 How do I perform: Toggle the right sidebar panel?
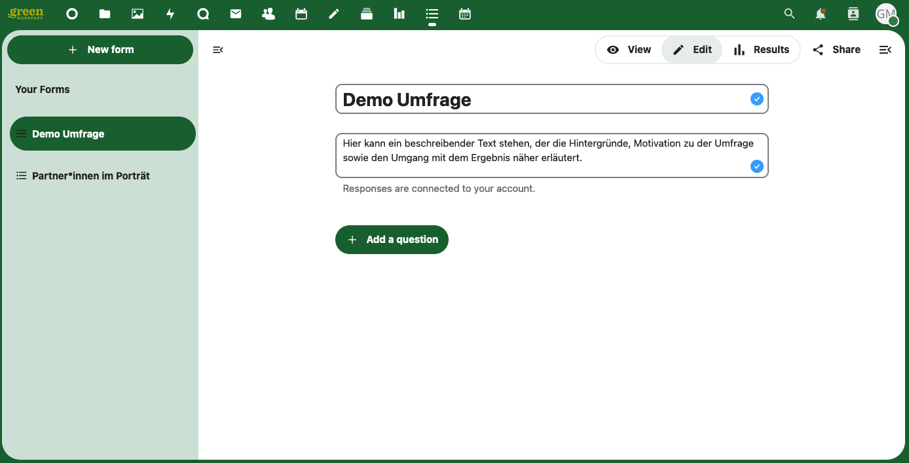click(x=885, y=50)
